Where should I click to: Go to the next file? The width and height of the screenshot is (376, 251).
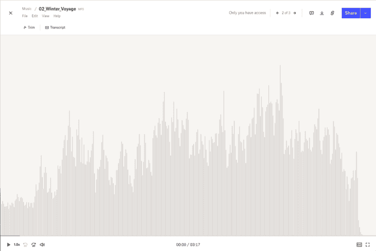click(x=295, y=13)
